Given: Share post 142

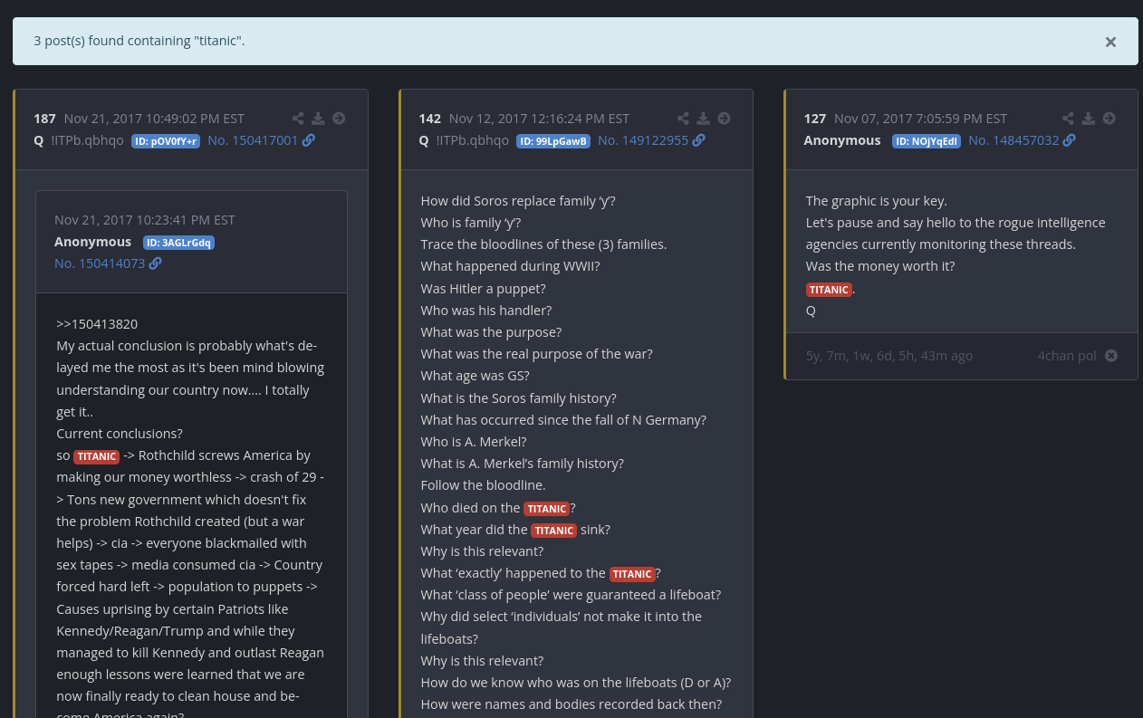Looking at the screenshot, I should pyautogui.click(x=683, y=119).
